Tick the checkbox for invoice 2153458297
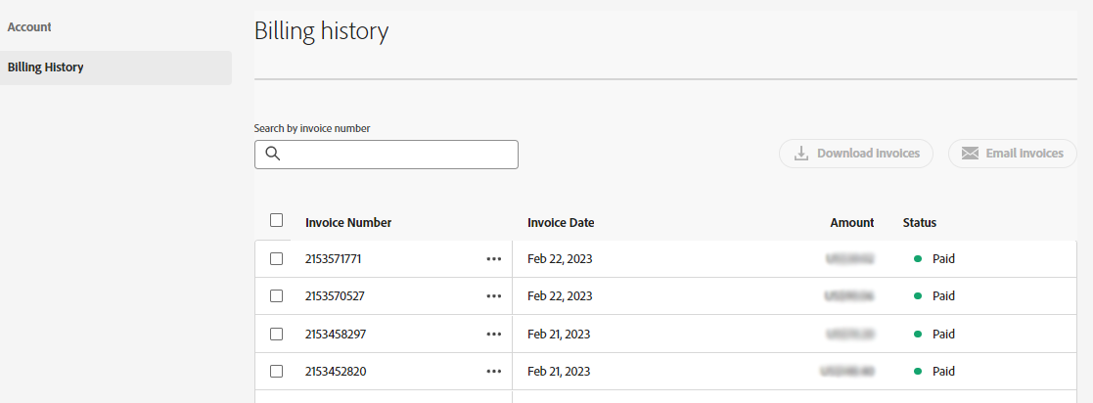1093x403 pixels. click(x=277, y=334)
